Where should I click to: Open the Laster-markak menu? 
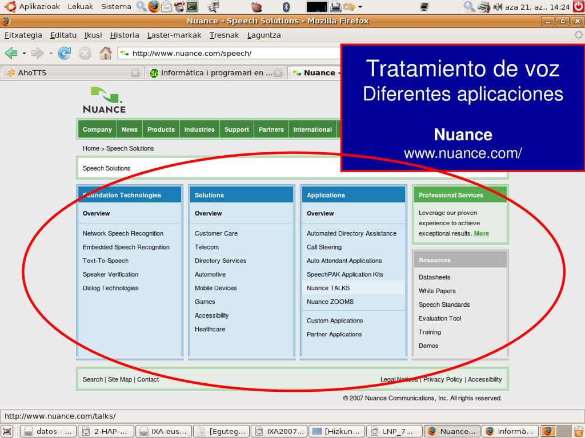click(174, 35)
